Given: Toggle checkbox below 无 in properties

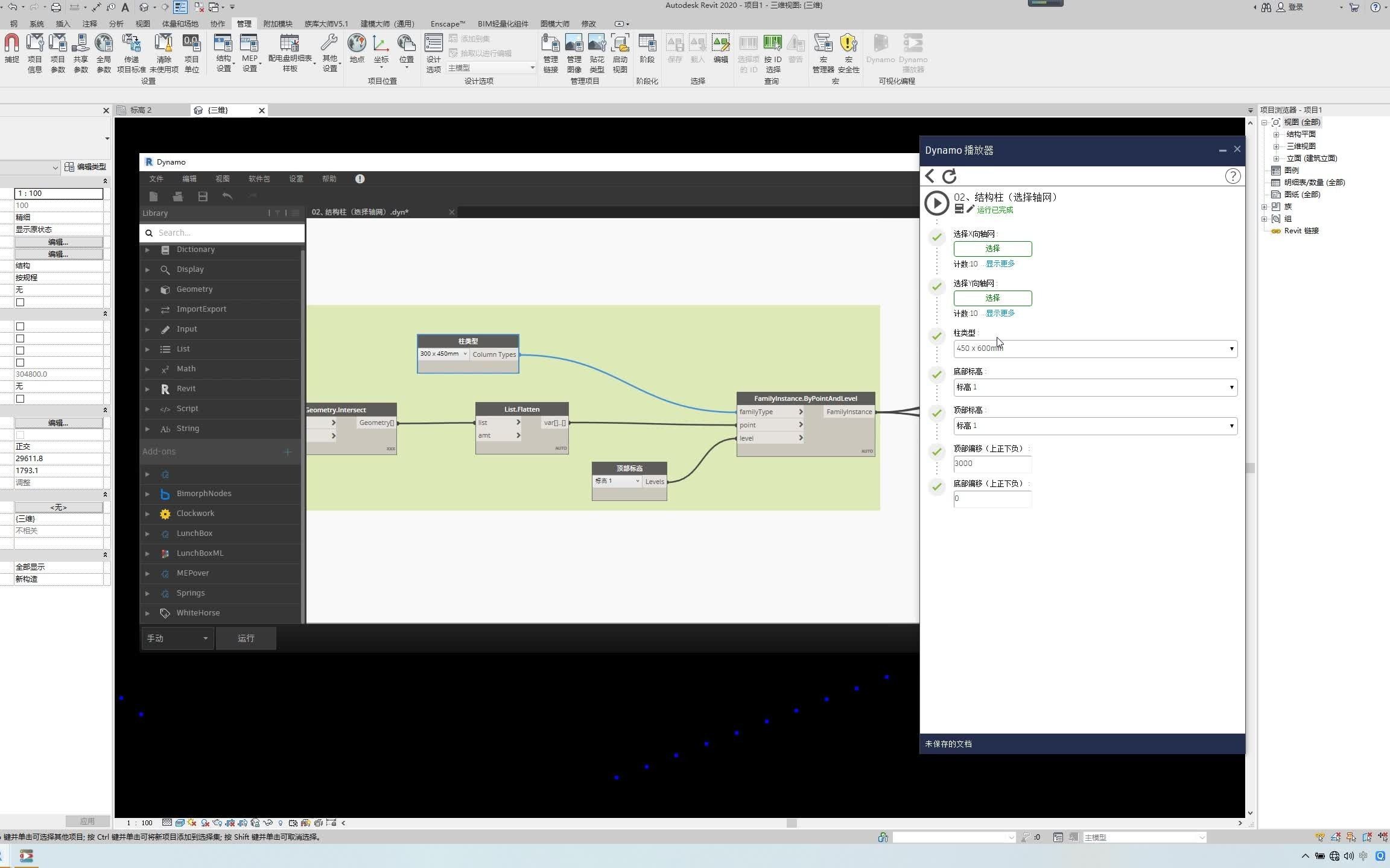Looking at the screenshot, I should [x=20, y=302].
